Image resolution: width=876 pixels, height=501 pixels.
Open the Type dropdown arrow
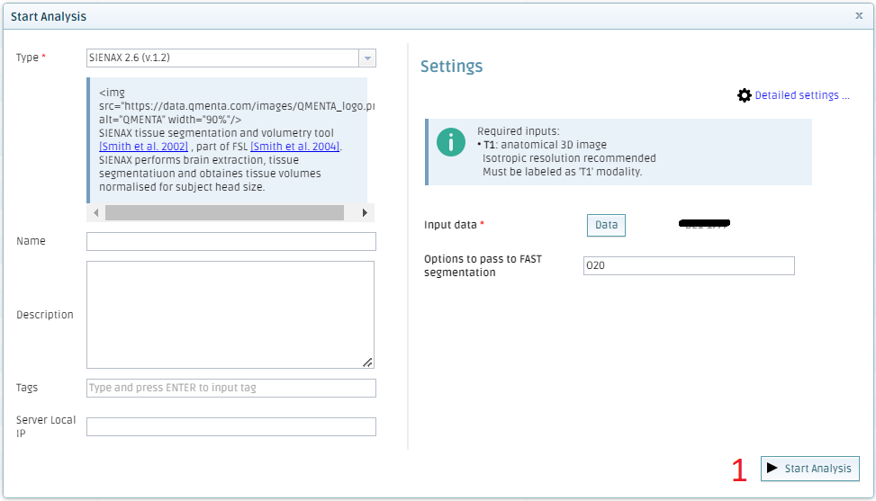click(367, 58)
